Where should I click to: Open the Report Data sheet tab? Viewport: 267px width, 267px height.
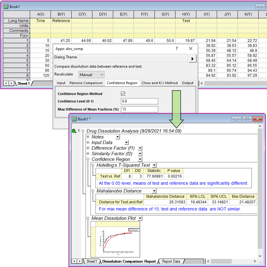click(x=171, y=261)
